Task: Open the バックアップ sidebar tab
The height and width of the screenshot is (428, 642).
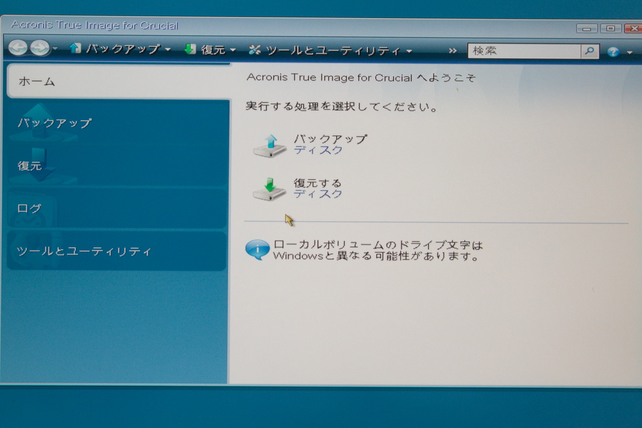Action: (x=118, y=123)
